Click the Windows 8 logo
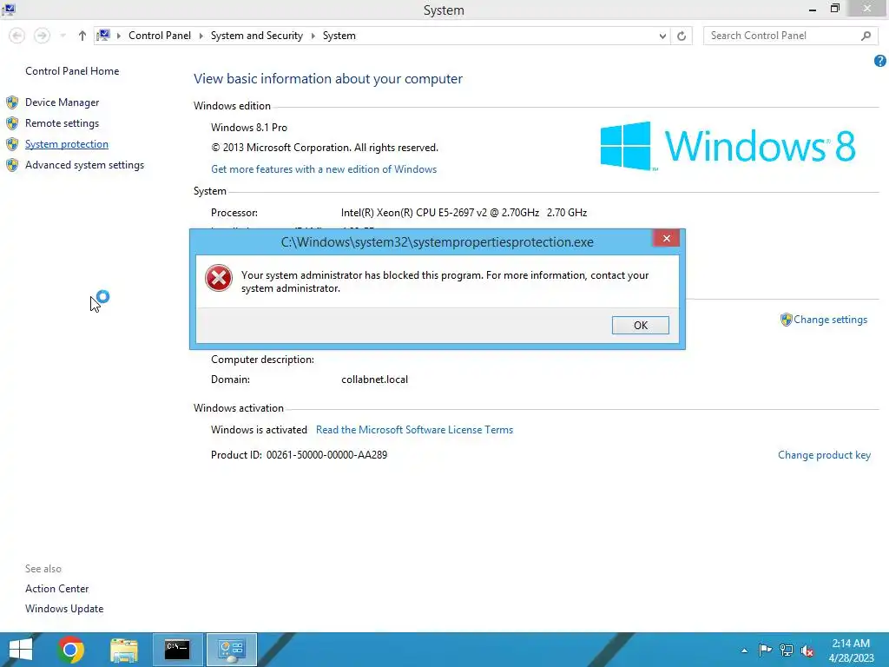 click(x=728, y=146)
